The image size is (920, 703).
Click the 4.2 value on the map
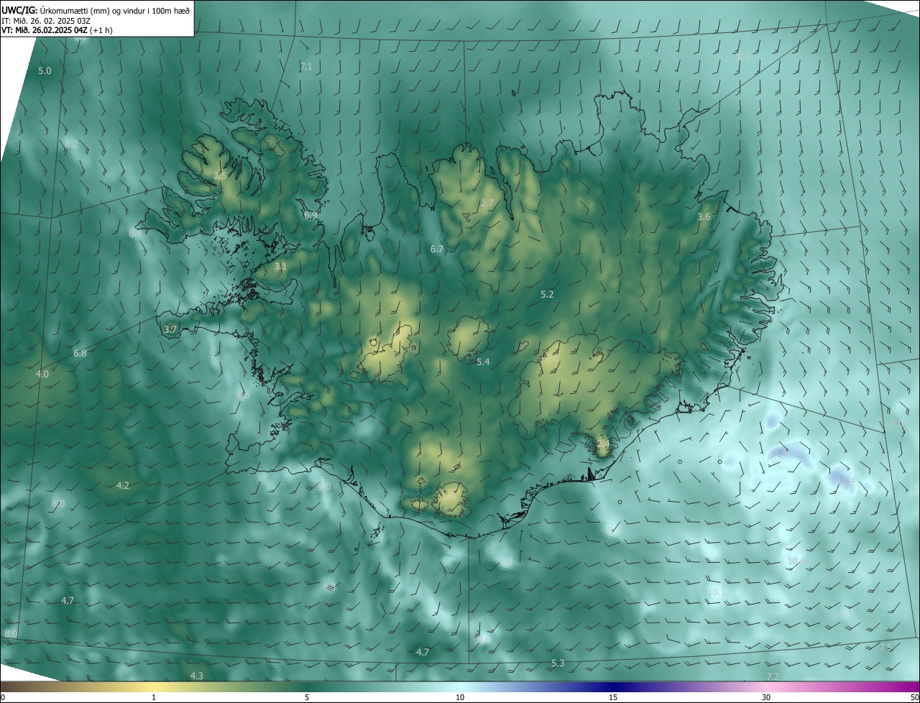tap(123, 485)
